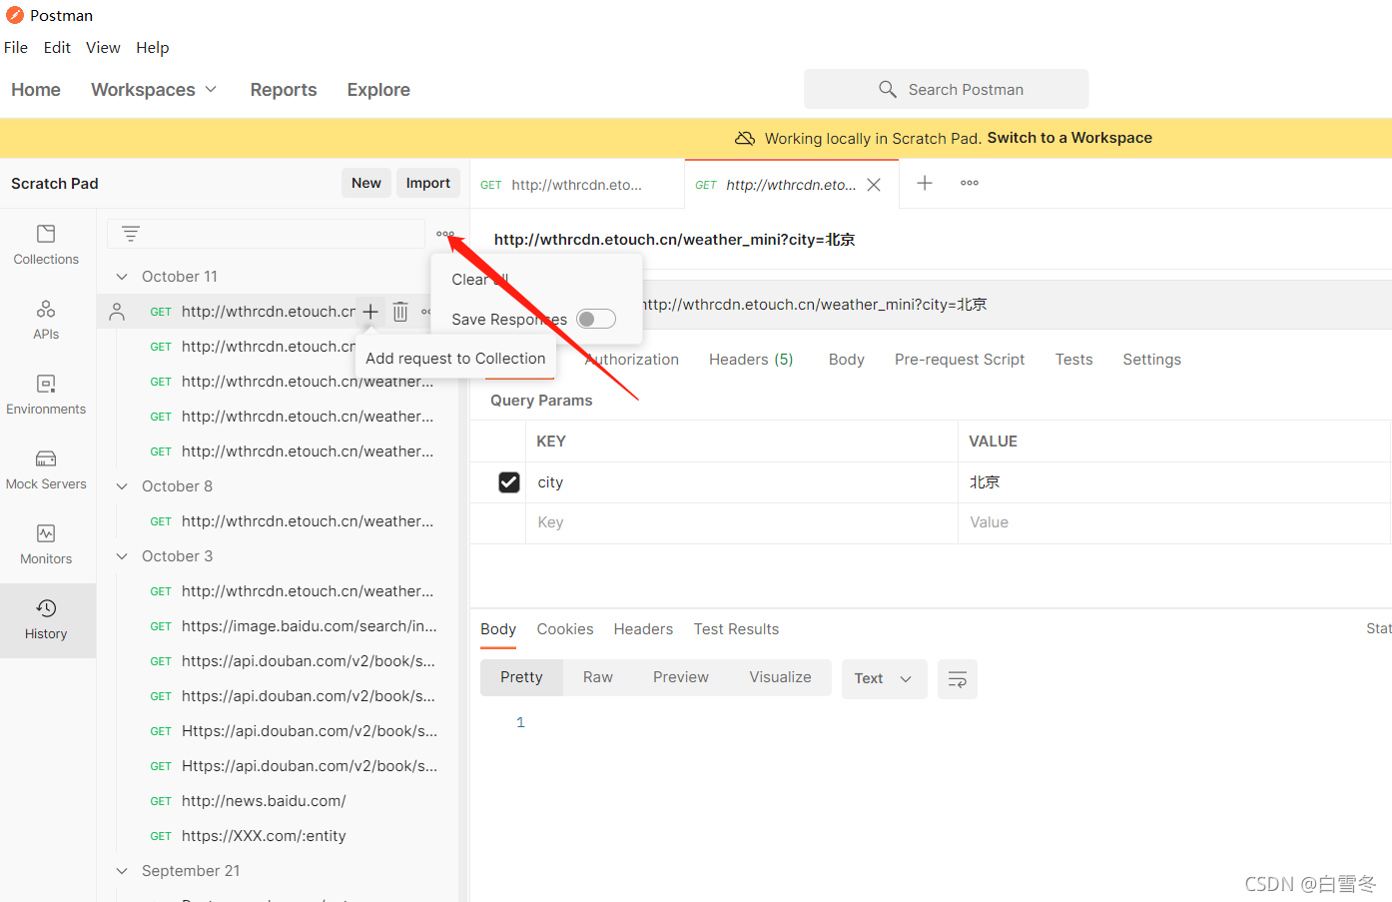Screen dimensions: 1392x902
Task: Open the Workspaces dropdown
Action: (154, 90)
